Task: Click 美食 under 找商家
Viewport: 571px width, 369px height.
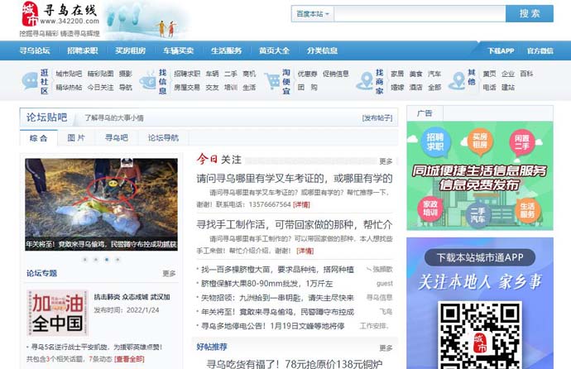Action: (x=416, y=74)
